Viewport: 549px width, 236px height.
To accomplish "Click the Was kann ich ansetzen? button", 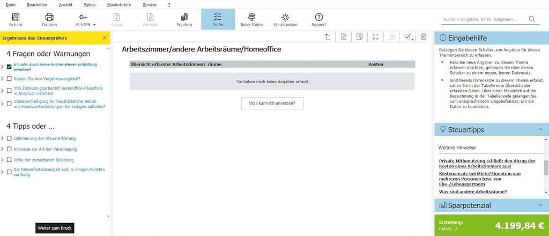I will tap(272, 103).
